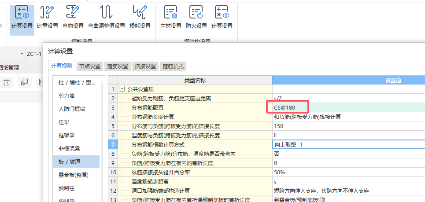
Task: Open 弯曲调整值设置 tool
Action: pos(107,18)
